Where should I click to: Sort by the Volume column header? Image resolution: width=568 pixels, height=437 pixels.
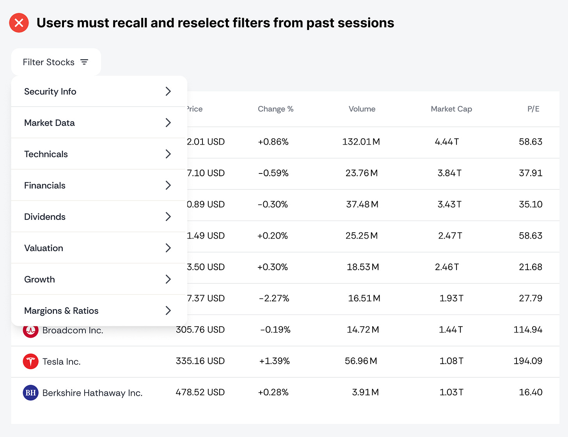point(362,109)
